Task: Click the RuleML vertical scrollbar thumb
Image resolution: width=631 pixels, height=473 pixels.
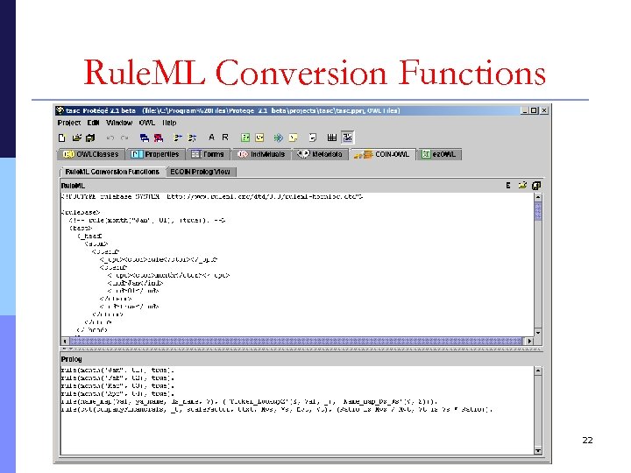Action: coord(538,211)
